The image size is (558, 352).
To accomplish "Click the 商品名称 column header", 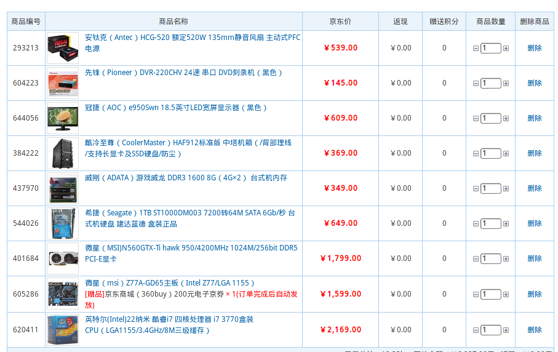I will pyautogui.click(x=173, y=22).
